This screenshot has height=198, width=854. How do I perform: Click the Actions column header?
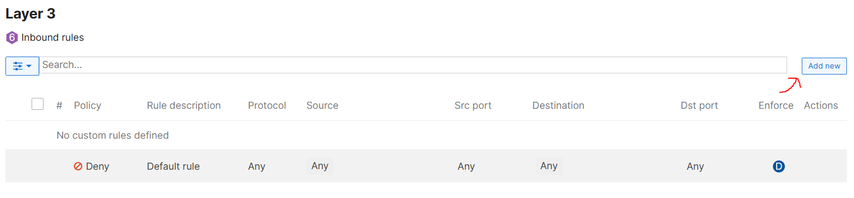pyautogui.click(x=821, y=106)
